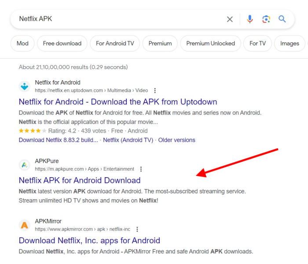Click the APKPure site favicon
This screenshot has width=308, height=264.
[x=25, y=165]
